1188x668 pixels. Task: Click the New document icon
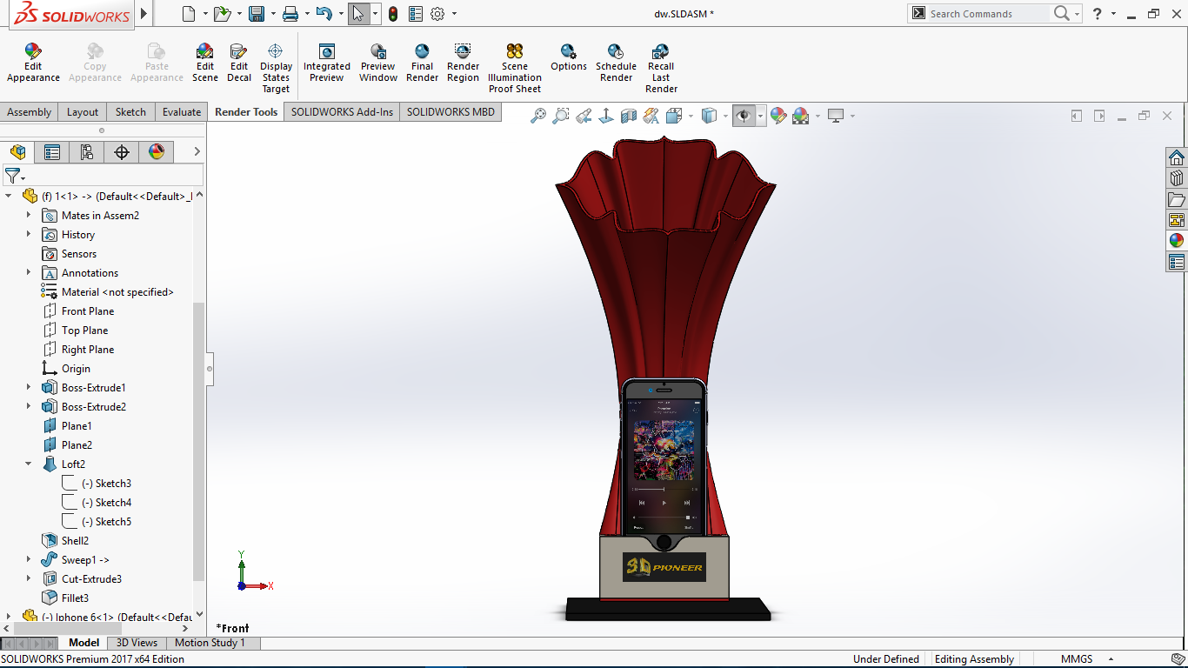(x=189, y=14)
